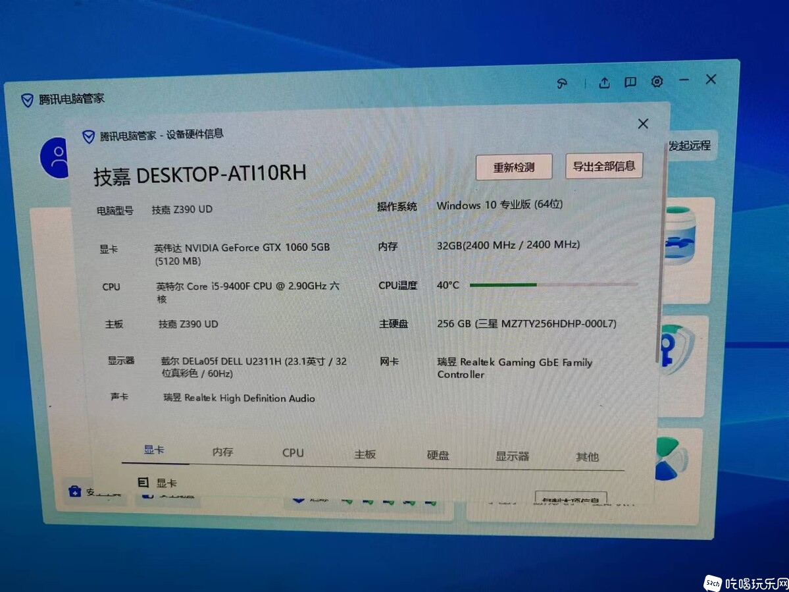This screenshot has width=789, height=592.
Task: Click the shield logo in hardware dialog title
Action: [x=89, y=136]
